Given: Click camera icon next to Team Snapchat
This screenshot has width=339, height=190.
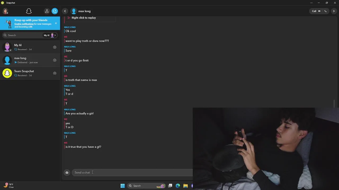Looking at the screenshot, I should tap(55, 73).
